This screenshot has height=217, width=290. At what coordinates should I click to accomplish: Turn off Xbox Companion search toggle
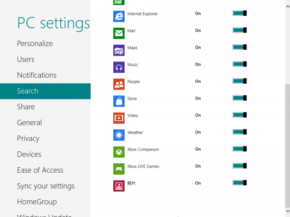(240, 149)
